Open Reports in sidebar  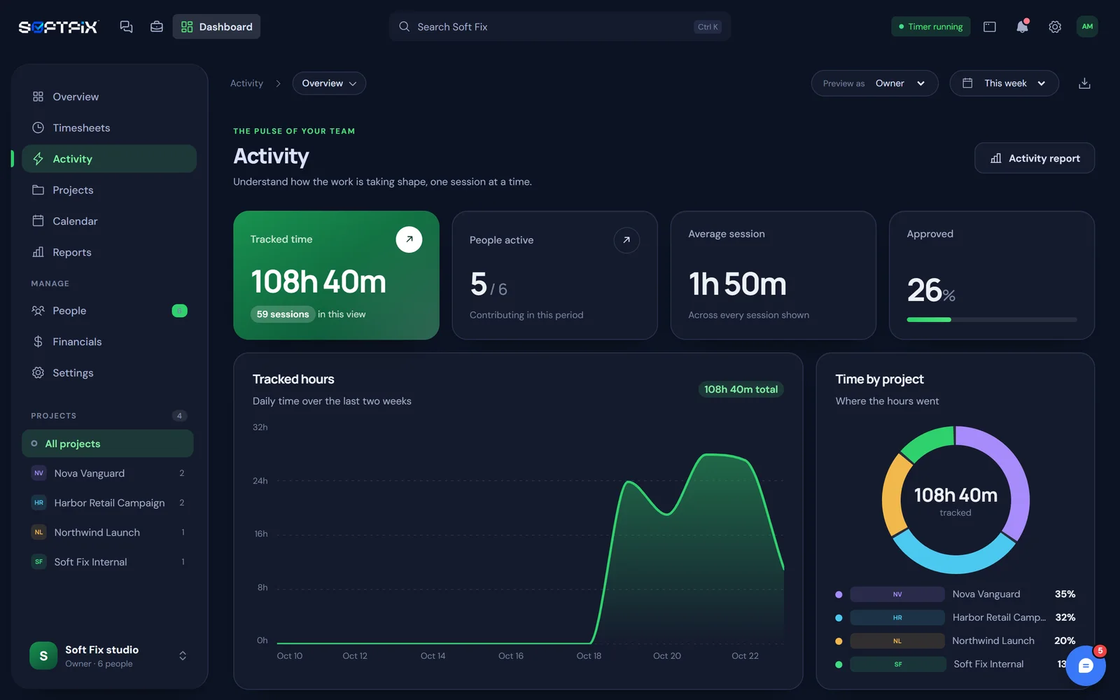[109, 253]
